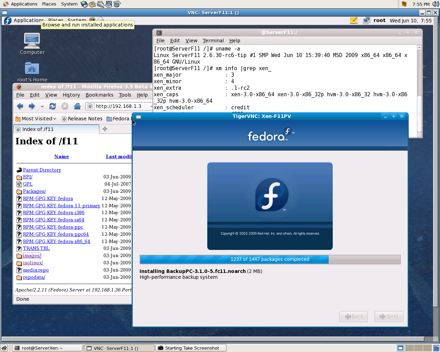This screenshot has width=440, height=352.
Task: Open Firefox recent pages history dropdown arrow
Action: click(42, 107)
